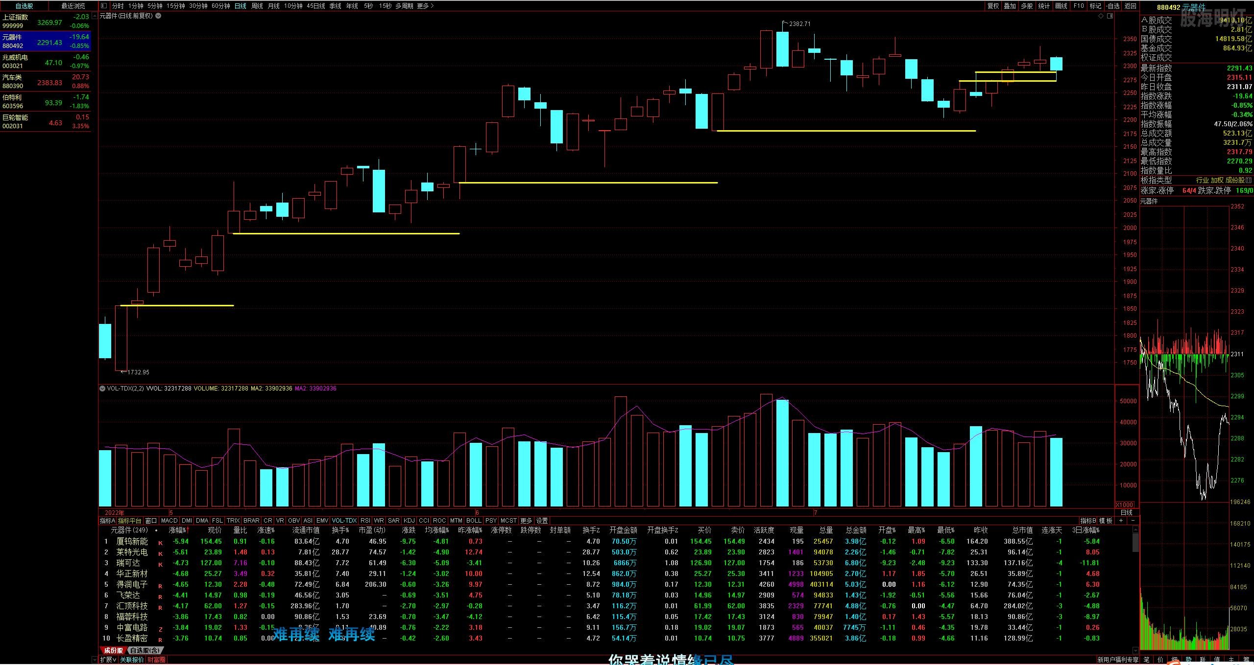Image resolution: width=1254 pixels, height=665 pixels.
Task: Switch chart to 周线 weekly
Action: point(257,6)
